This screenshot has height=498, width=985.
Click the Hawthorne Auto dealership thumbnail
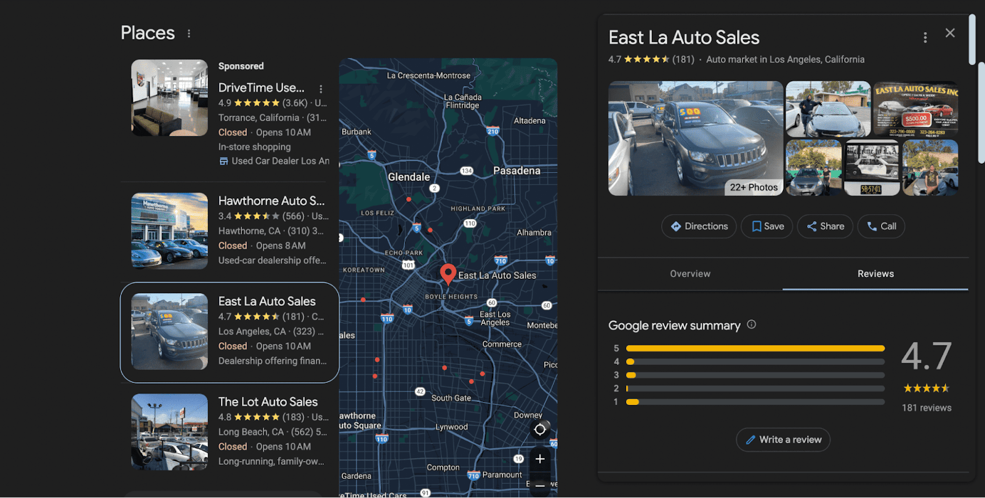(169, 231)
